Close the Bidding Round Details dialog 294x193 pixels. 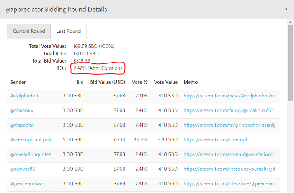click(286, 9)
